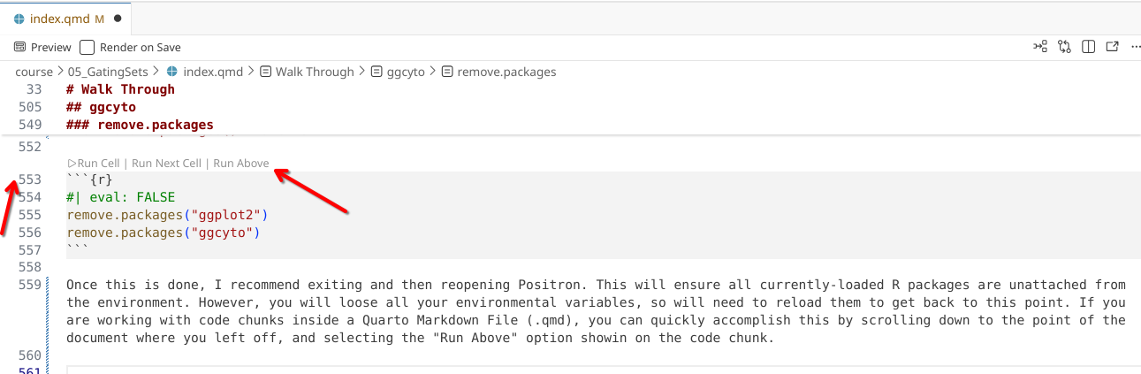Click the open in new window icon
The height and width of the screenshot is (374, 1141).
[x=1113, y=47]
